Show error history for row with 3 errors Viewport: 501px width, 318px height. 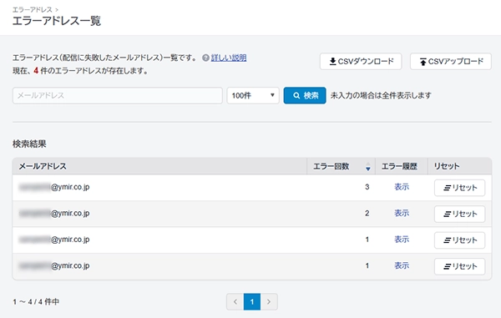(402, 187)
